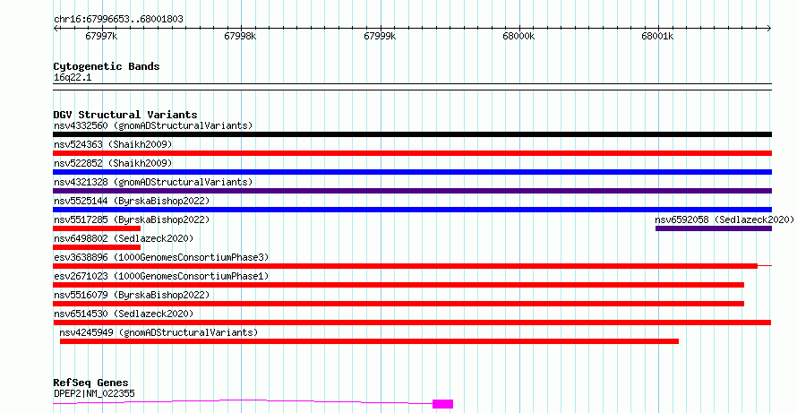Click the purple nsv6592058 variant bar
The height and width of the screenshot is (413, 797).
coord(714,228)
